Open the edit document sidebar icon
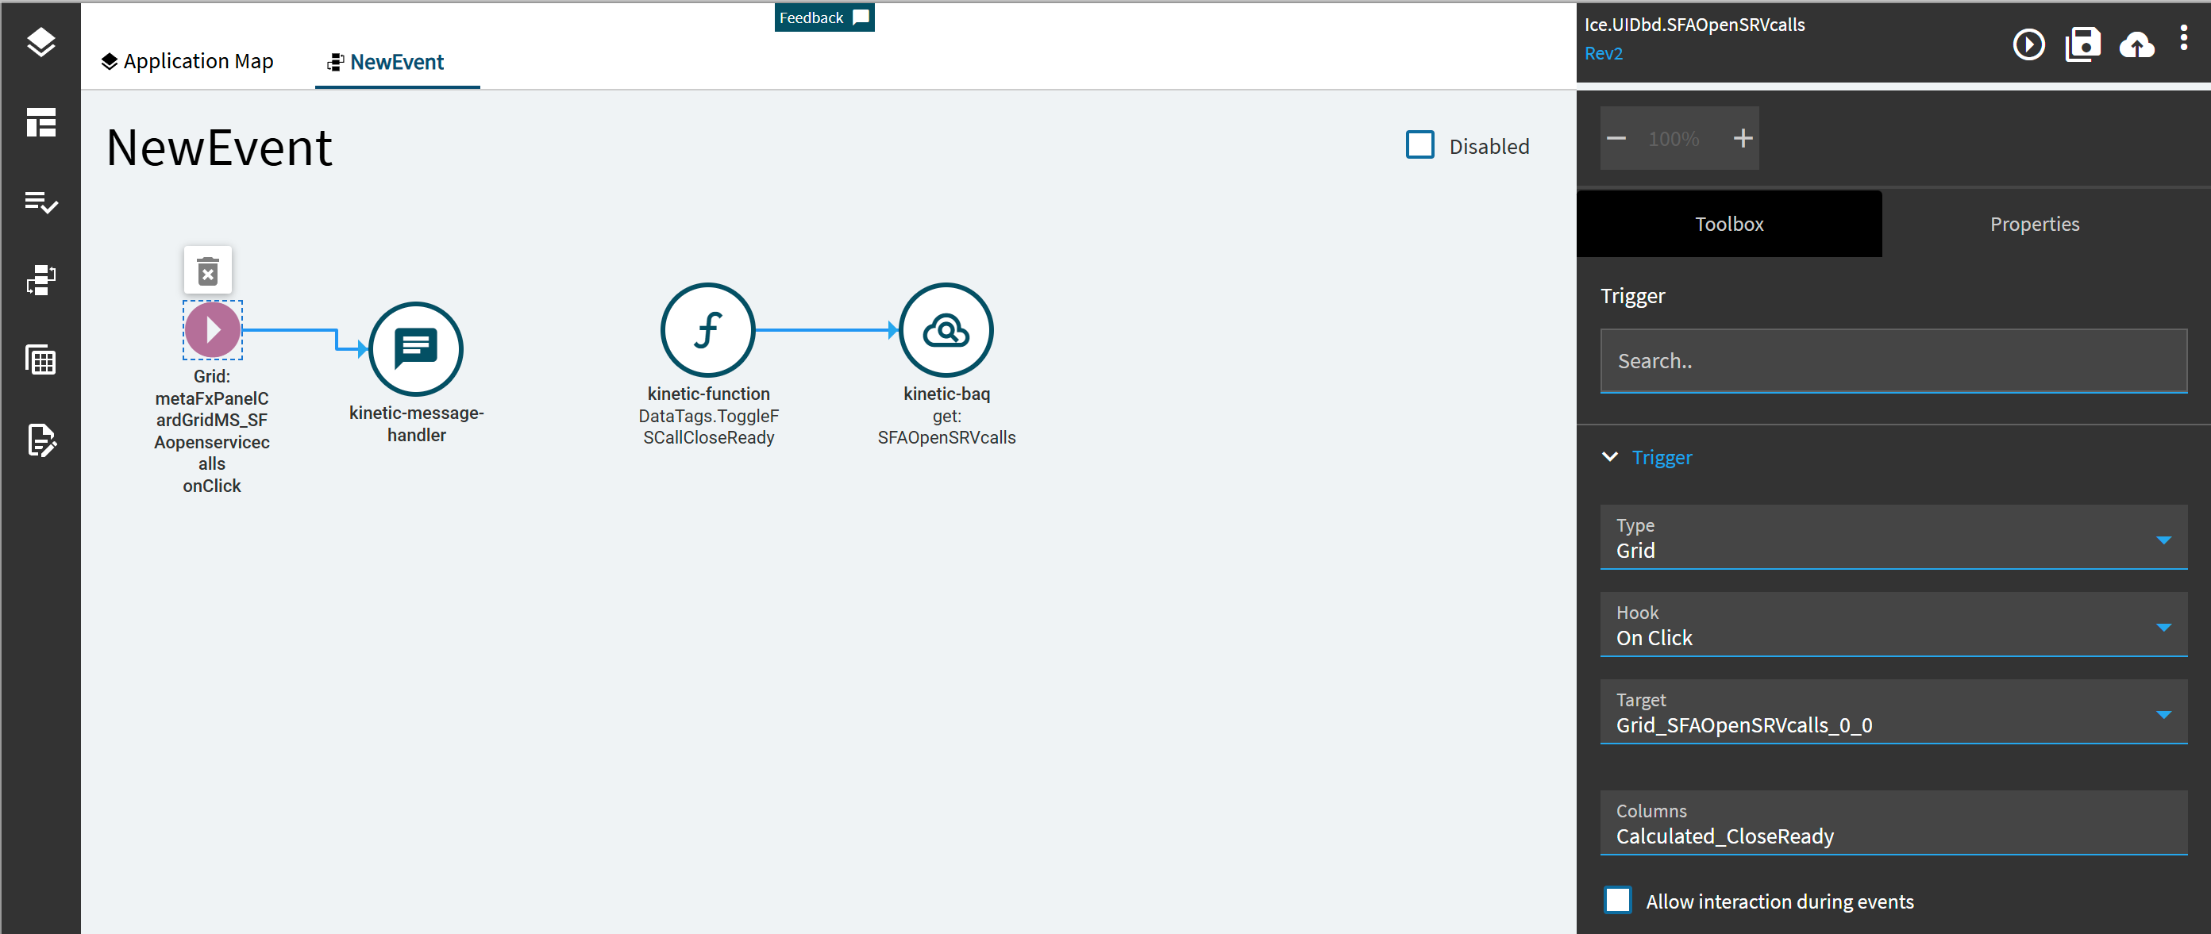 pos(40,440)
